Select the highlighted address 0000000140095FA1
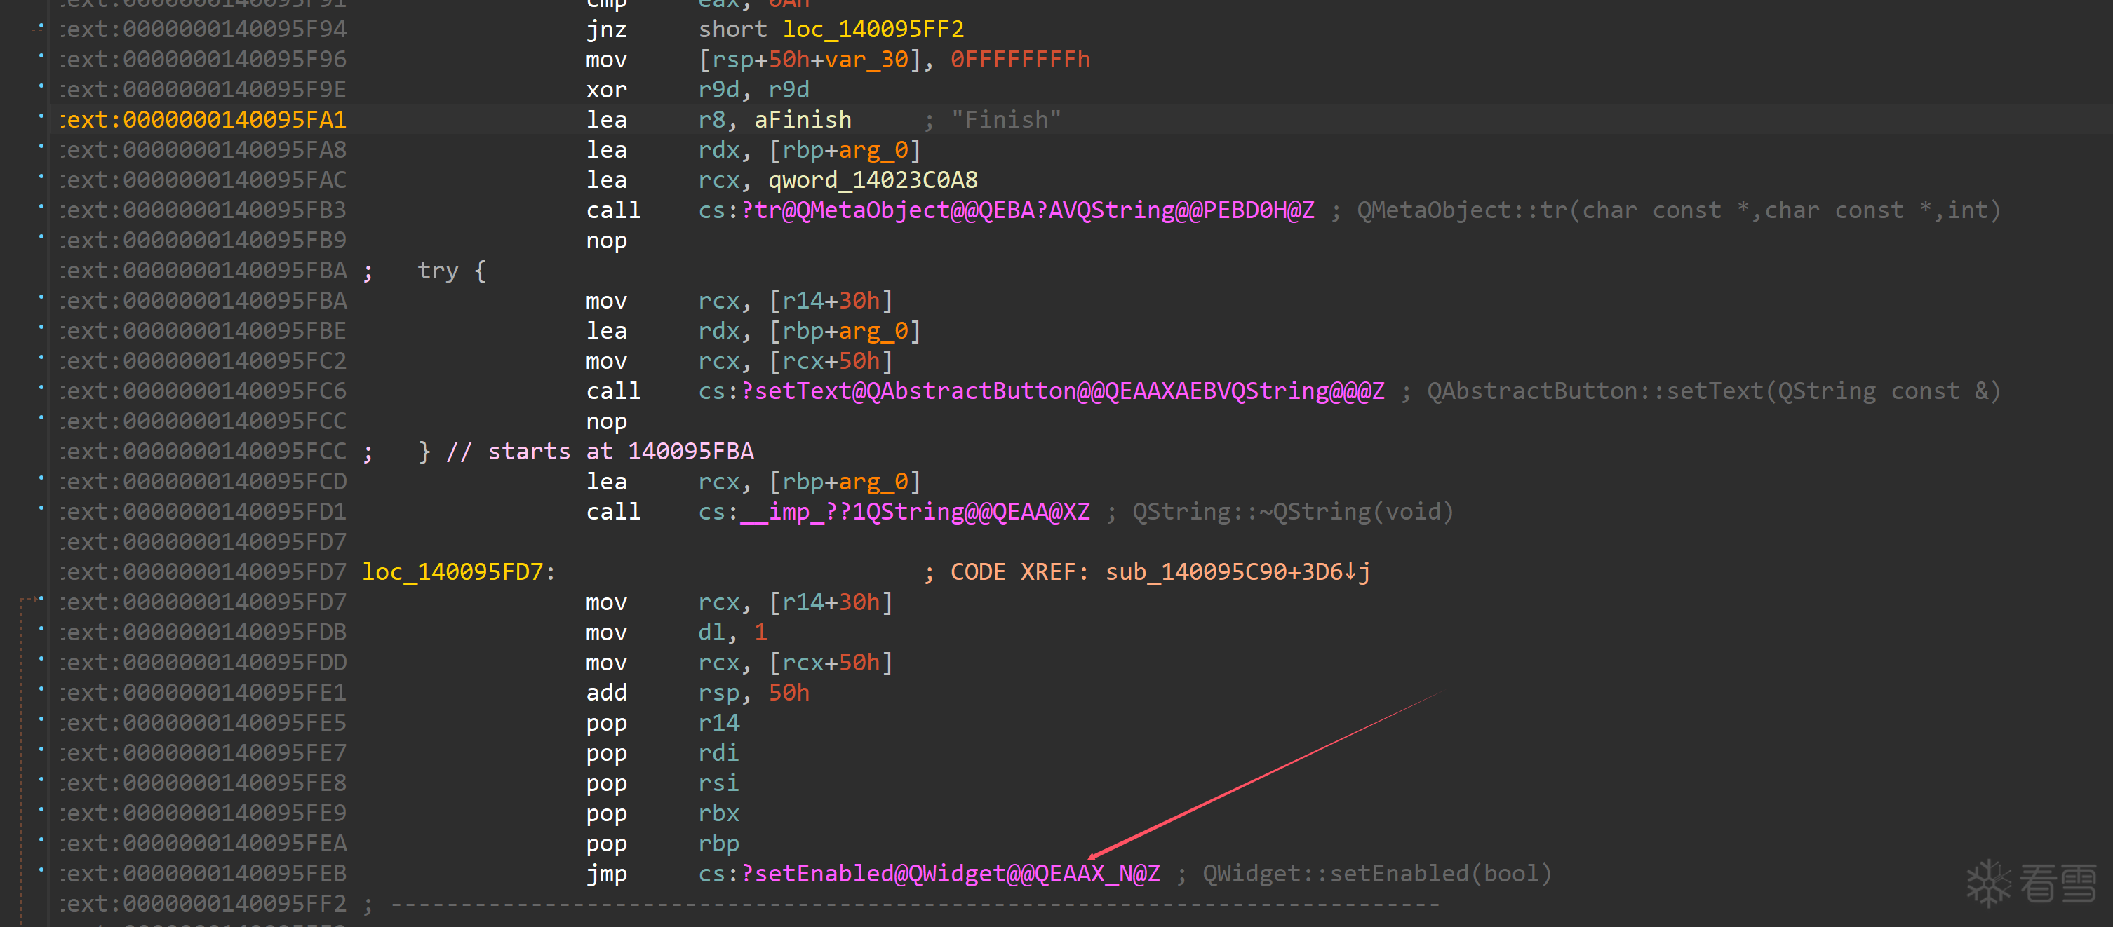 [203, 120]
